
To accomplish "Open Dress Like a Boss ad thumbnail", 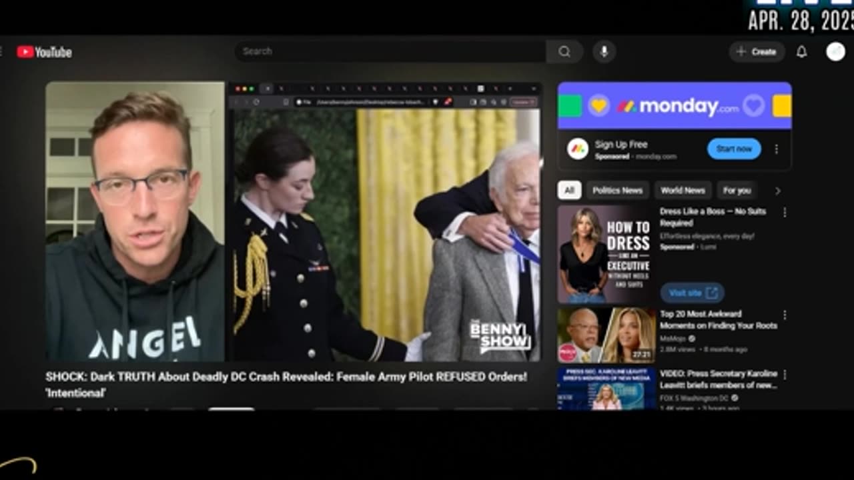I will (606, 254).
